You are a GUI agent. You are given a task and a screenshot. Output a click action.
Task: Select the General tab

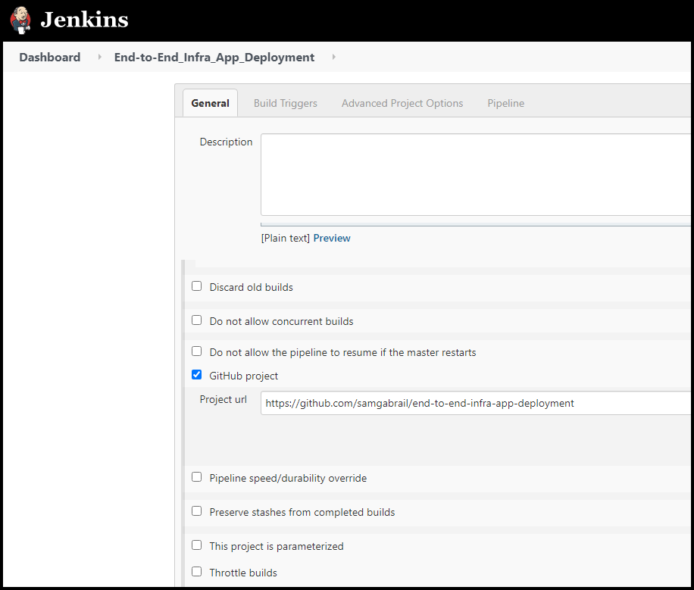coord(210,103)
